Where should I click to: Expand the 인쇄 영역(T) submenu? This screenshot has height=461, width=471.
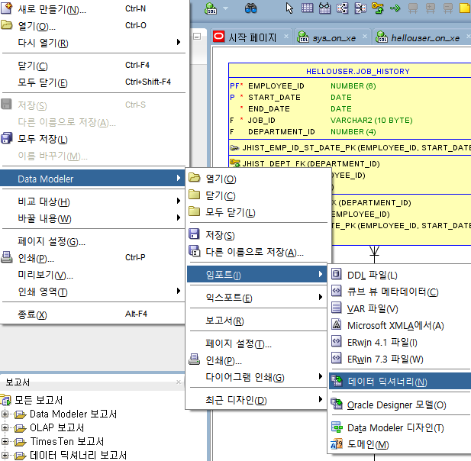93,292
